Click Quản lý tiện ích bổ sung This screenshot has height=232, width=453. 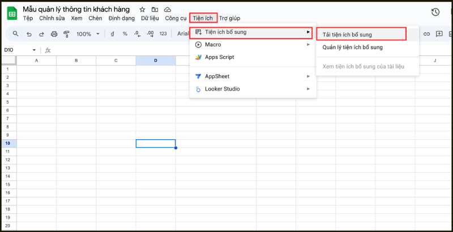point(352,47)
